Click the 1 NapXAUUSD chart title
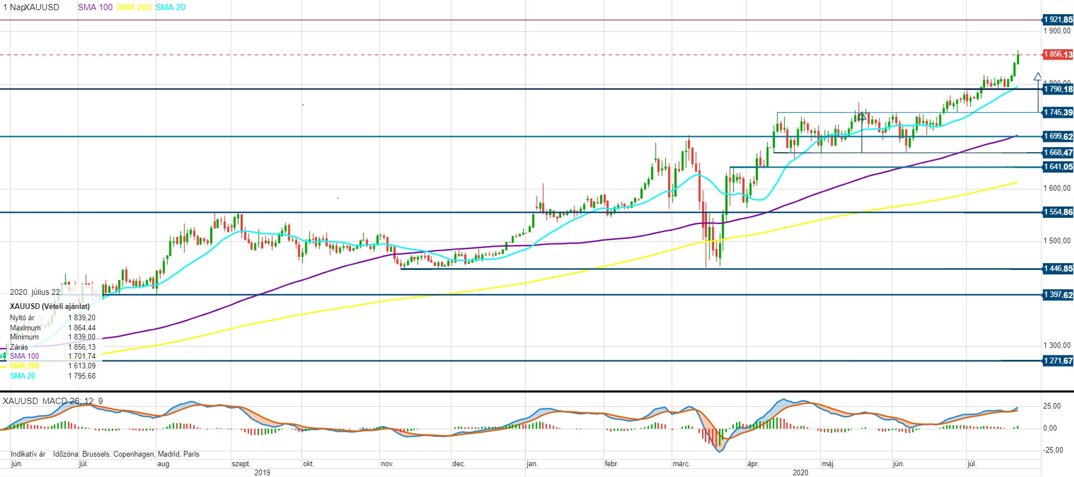The width and height of the screenshot is (1074, 477). (x=31, y=7)
